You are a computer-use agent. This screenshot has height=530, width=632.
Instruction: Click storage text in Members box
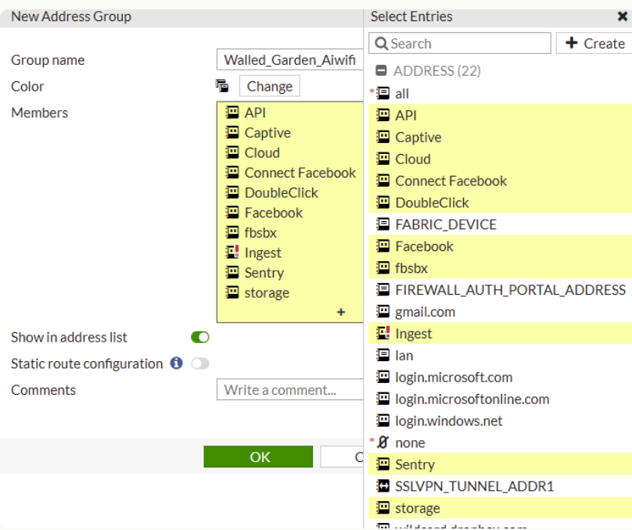(267, 293)
